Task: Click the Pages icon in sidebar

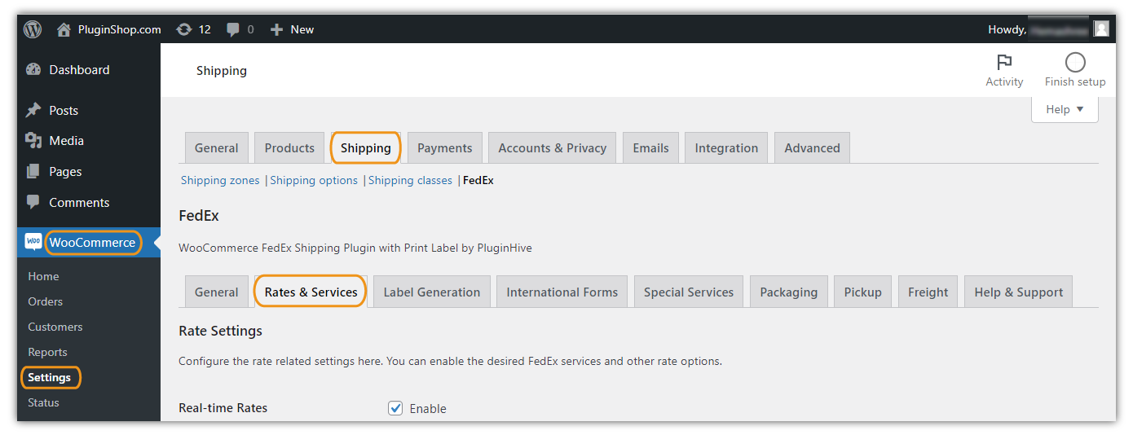Action: pyautogui.click(x=33, y=172)
